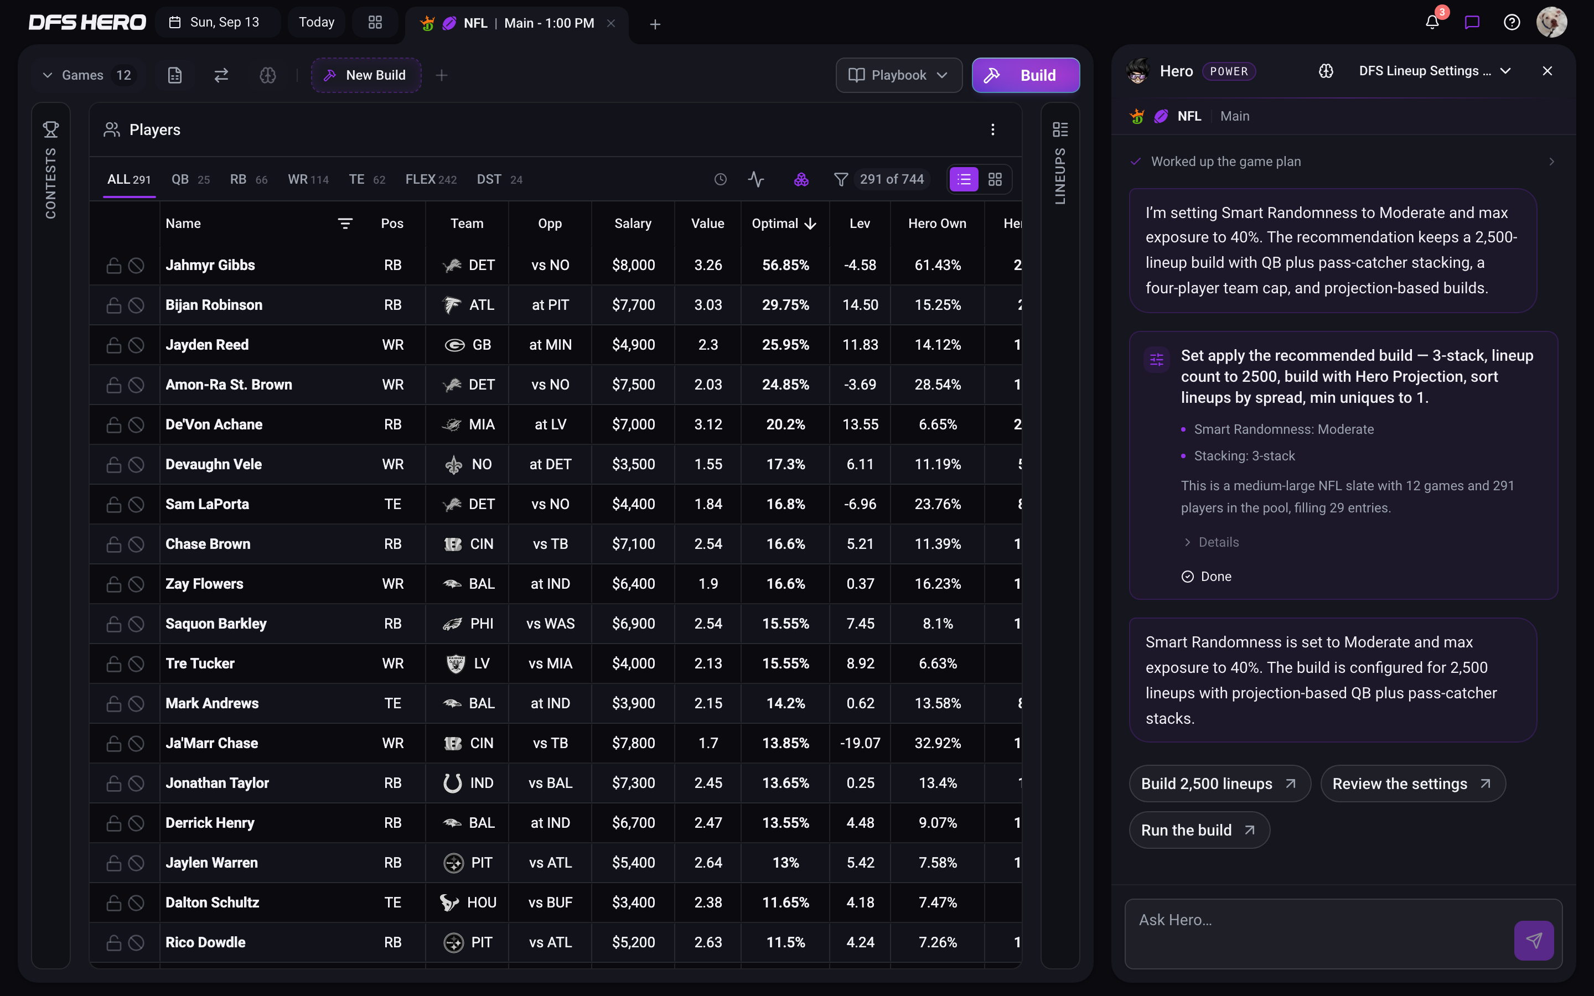Click Run the build suggestion
Viewport: 1594px width, 996px height.
coord(1199,830)
